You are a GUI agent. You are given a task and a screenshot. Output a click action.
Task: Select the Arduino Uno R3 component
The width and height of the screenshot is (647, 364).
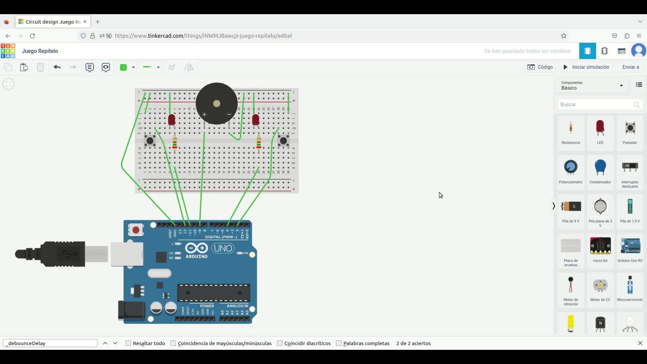coord(629,249)
